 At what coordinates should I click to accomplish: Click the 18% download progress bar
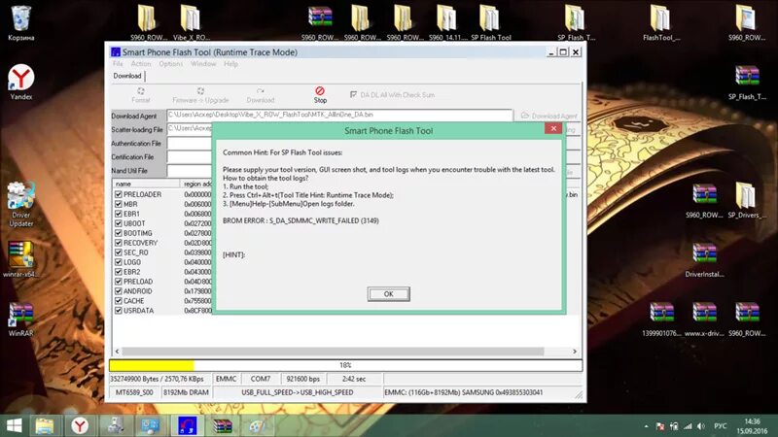(346, 365)
